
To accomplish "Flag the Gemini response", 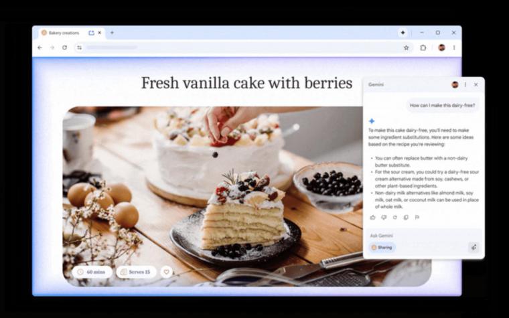I will pyautogui.click(x=417, y=217).
